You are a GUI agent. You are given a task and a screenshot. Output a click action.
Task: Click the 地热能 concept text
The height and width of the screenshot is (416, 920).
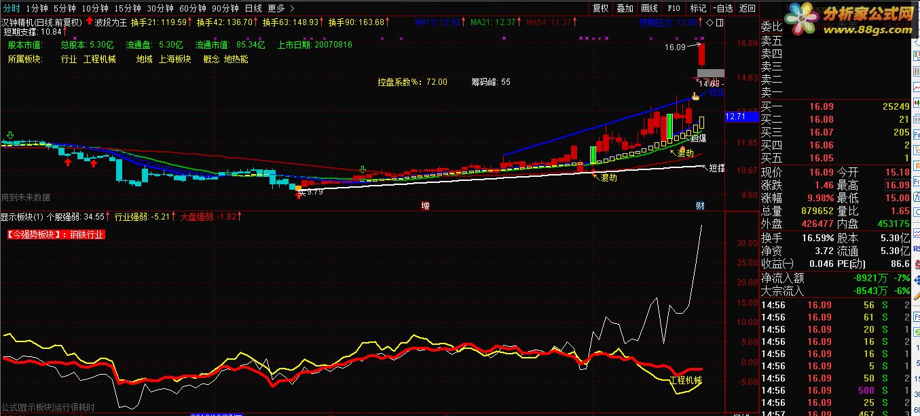236,59
